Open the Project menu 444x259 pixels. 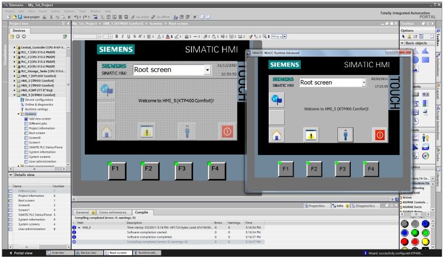coord(10,11)
